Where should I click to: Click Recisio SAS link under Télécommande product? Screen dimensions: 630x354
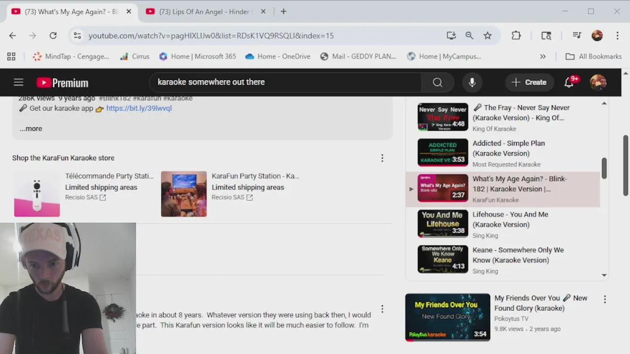pyautogui.click(x=85, y=197)
